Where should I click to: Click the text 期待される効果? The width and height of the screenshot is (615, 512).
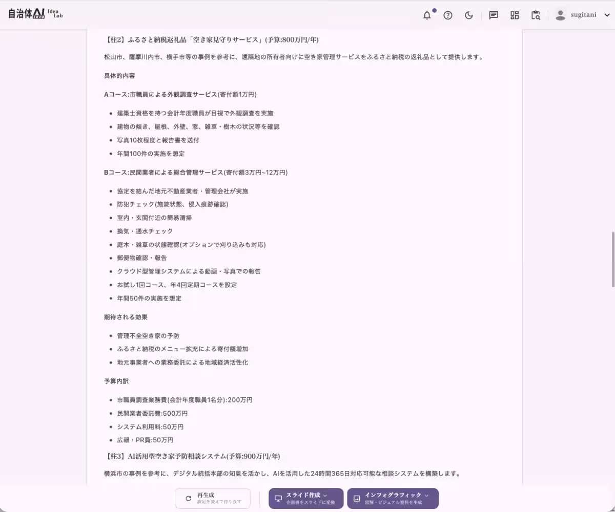pos(126,317)
